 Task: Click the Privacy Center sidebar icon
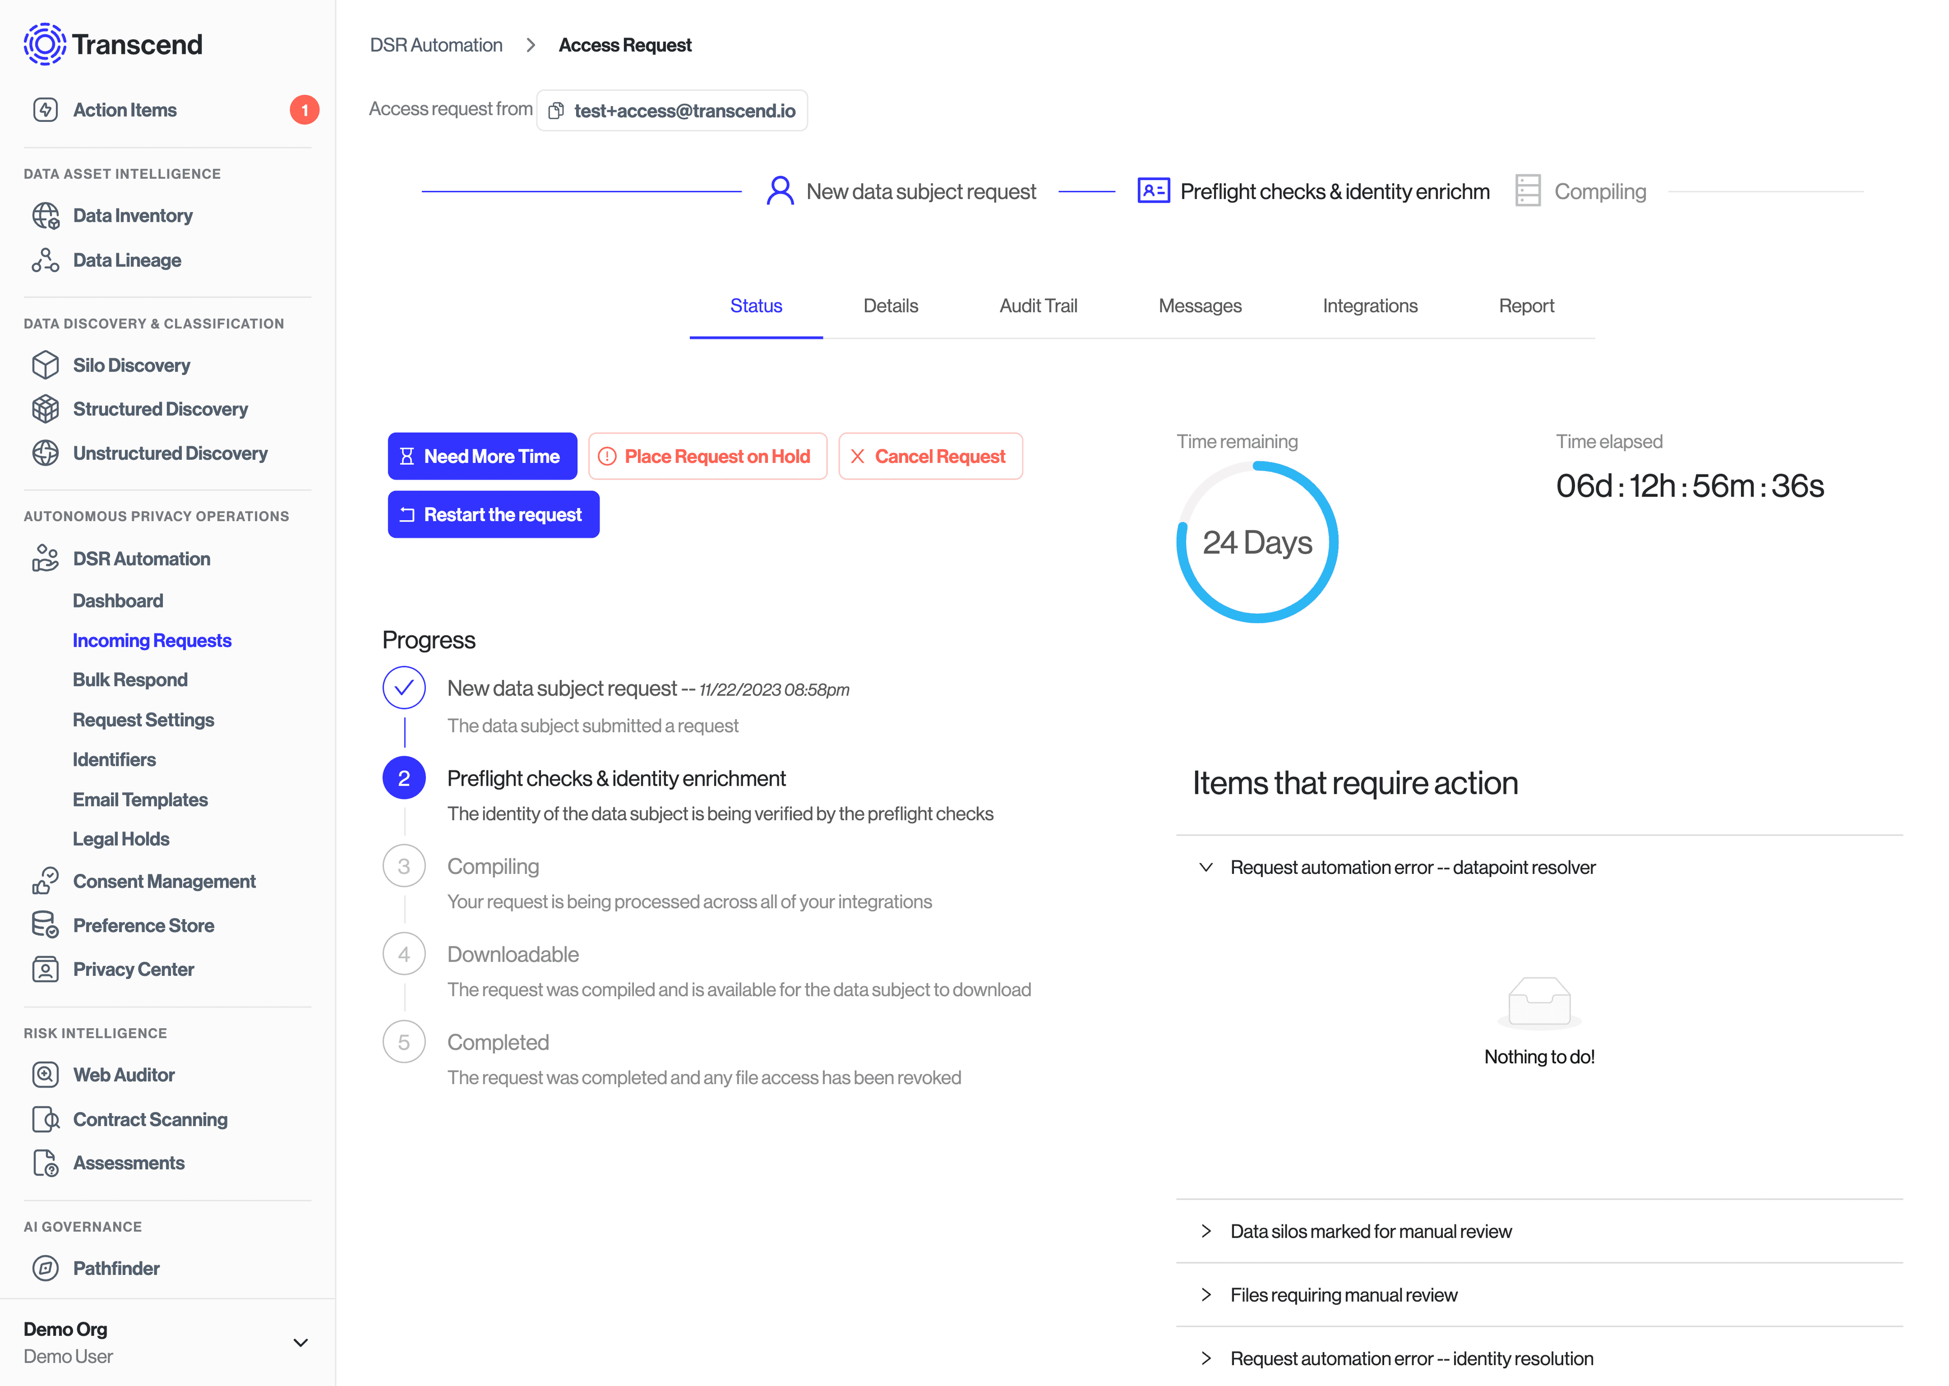(45, 967)
